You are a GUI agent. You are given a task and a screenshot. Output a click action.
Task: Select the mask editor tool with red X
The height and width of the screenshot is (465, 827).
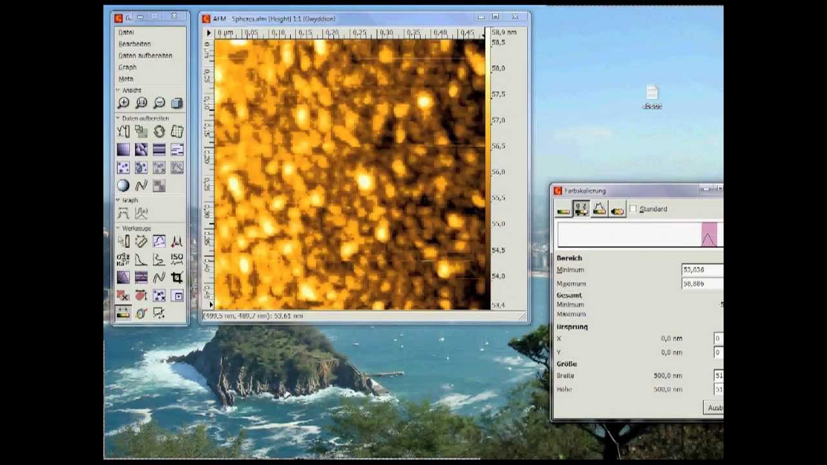click(123, 295)
